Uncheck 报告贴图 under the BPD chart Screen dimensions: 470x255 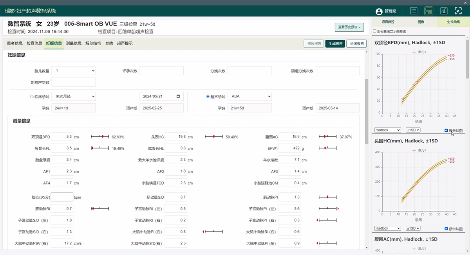click(446, 130)
